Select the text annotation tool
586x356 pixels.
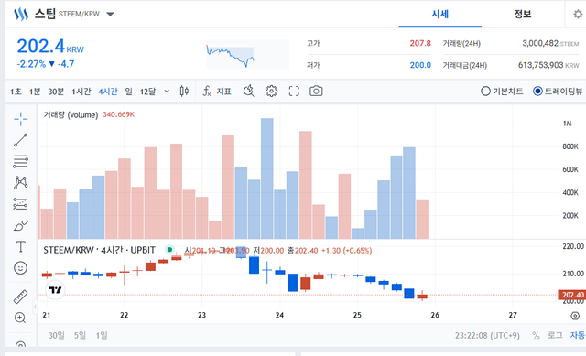20,247
